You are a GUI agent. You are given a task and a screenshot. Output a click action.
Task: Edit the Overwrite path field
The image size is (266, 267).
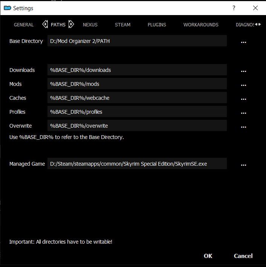(x=137, y=125)
